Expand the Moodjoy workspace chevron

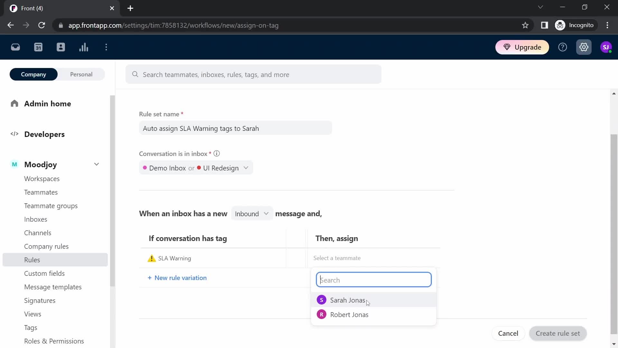coord(97,165)
